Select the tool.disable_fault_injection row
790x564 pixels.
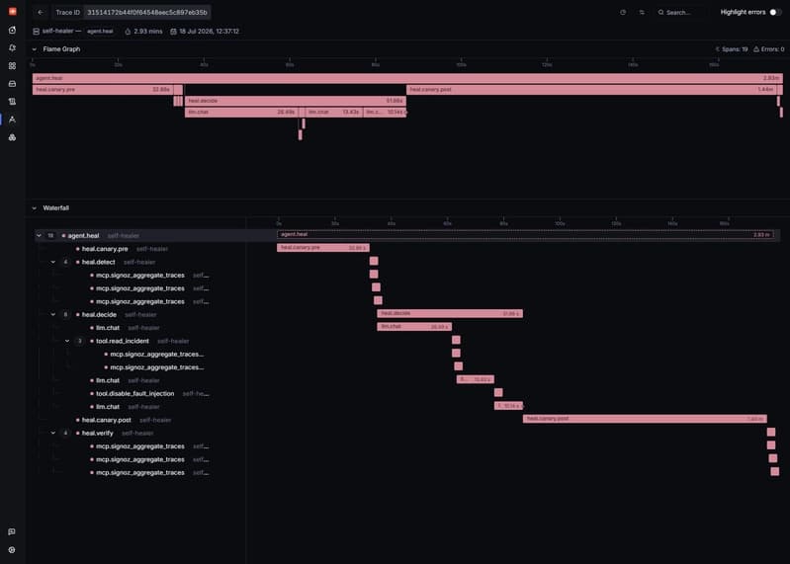pyautogui.click(x=140, y=393)
